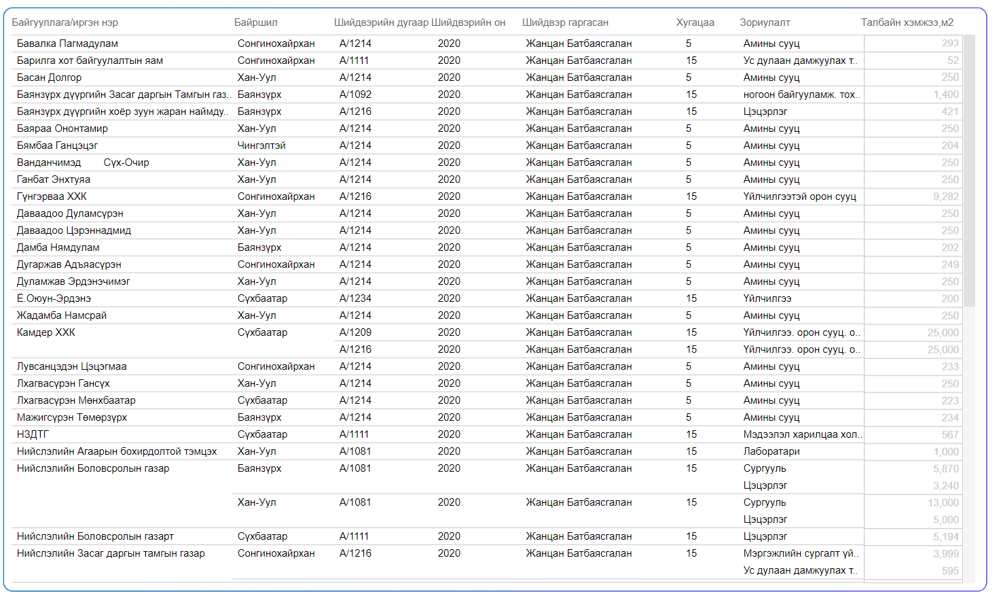This screenshot has height=607, width=1001.
Task: Sort by Шийдвэрийн дугаар column
Action: 381,22
